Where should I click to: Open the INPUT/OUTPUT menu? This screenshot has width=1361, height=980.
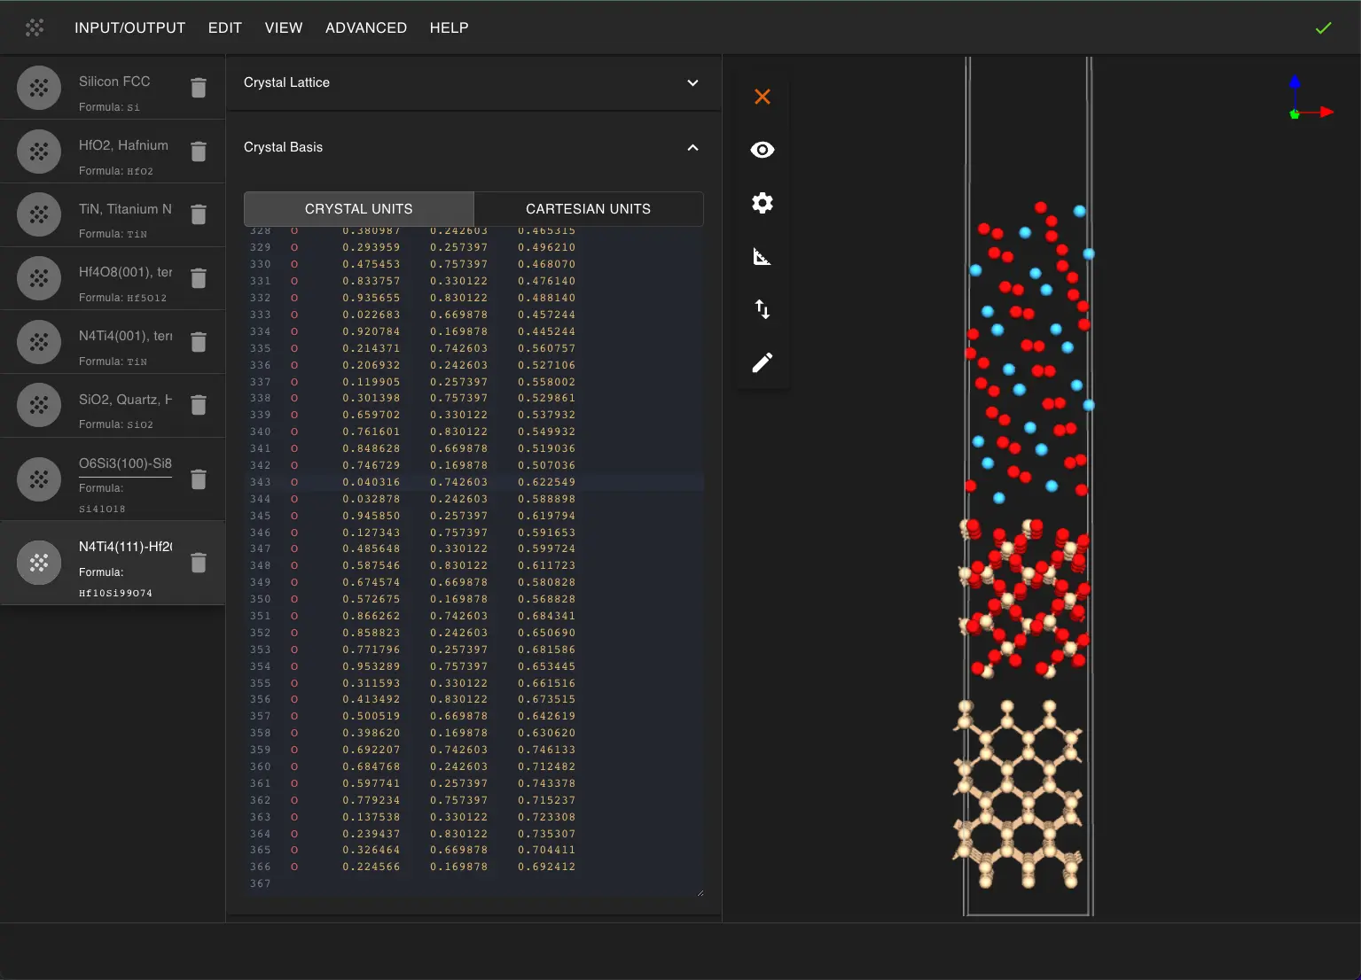[x=129, y=28]
